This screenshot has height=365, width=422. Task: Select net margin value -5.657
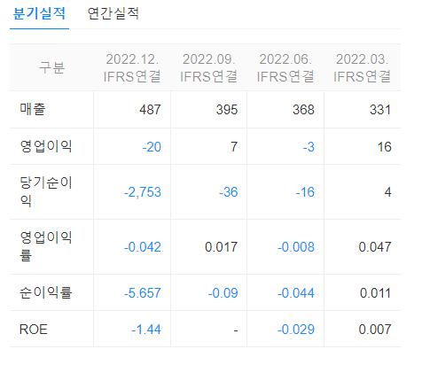[x=143, y=293]
